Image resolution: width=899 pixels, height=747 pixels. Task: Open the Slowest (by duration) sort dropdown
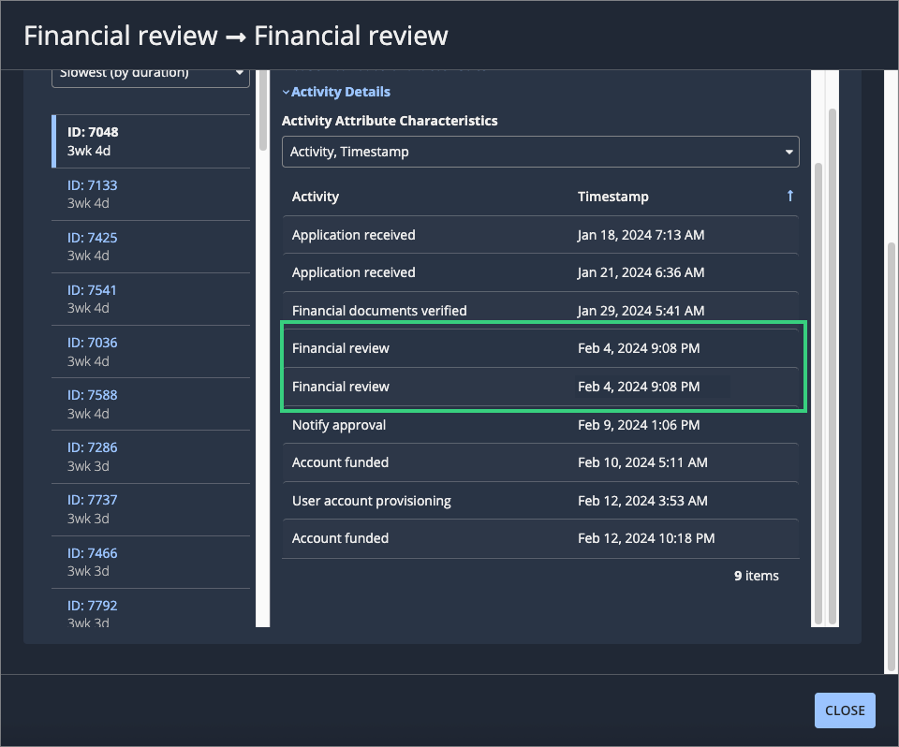(150, 78)
